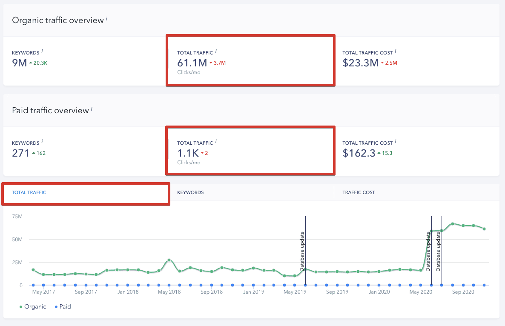The height and width of the screenshot is (326, 505).
Task: Click info icon next to paid Keywords
Action: 42,141
